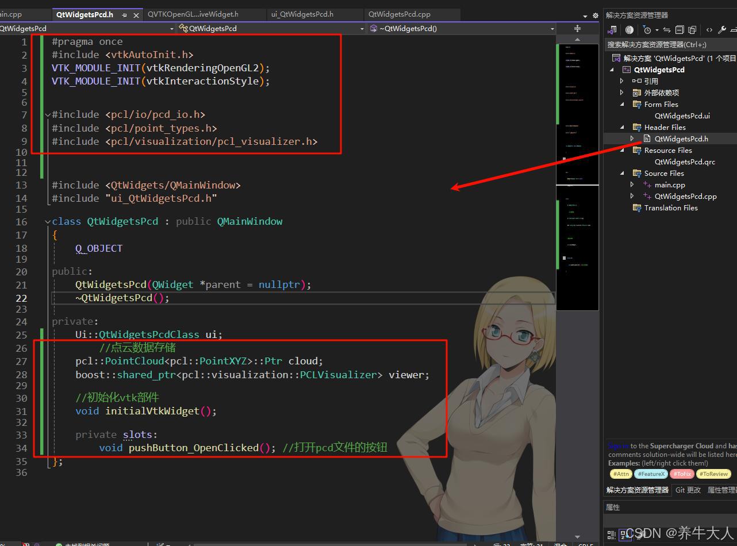Screen dimensions: 737x546
Task: Collapse the pcl include block on line 7
Action: pos(47,115)
